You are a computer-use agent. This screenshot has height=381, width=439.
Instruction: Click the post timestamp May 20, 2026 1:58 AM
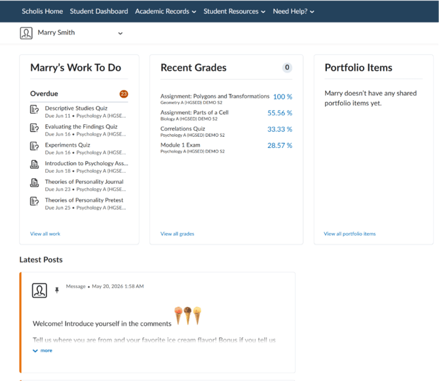coord(118,286)
